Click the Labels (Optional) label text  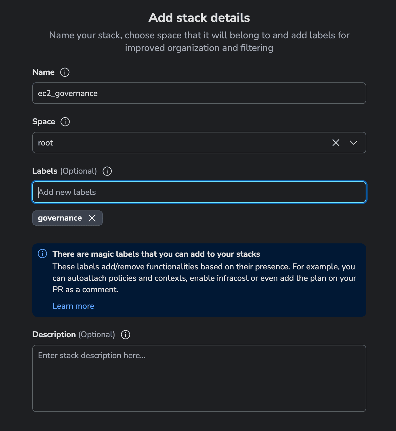[x=65, y=171]
